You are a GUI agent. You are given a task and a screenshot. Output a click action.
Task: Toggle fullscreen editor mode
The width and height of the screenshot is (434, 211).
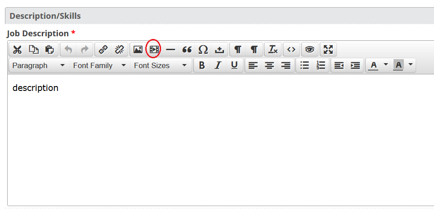(x=328, y=50)
